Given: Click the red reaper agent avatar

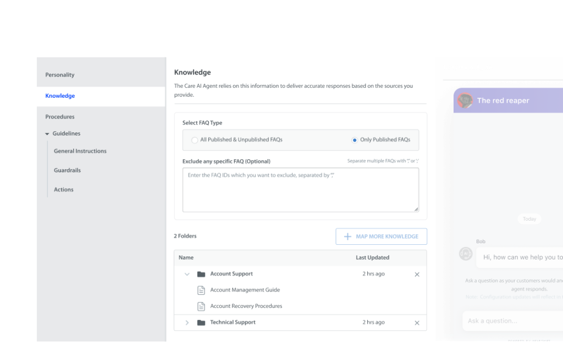Looking at the screenshot, I should click(465, 100).
